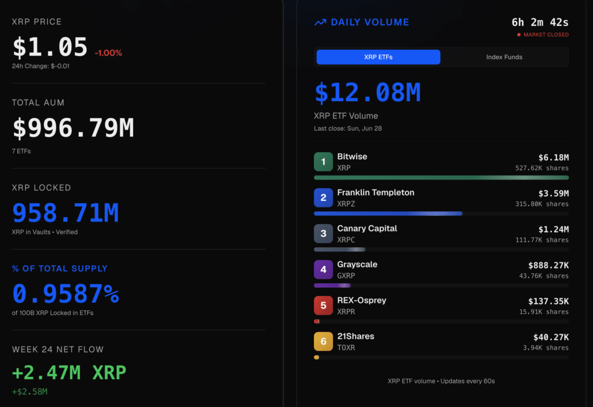
Task: Click the XRPR ticker symbol
Action: 346,311
